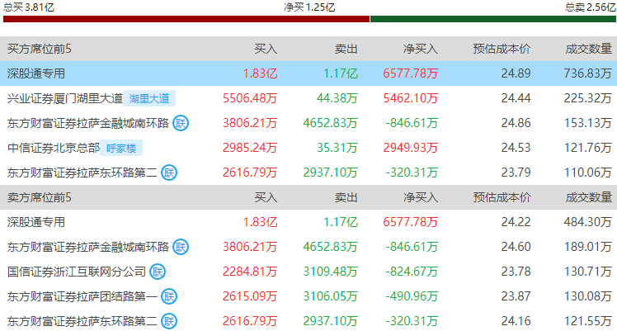Click 44.38万 sell amount

pos(337,98)
